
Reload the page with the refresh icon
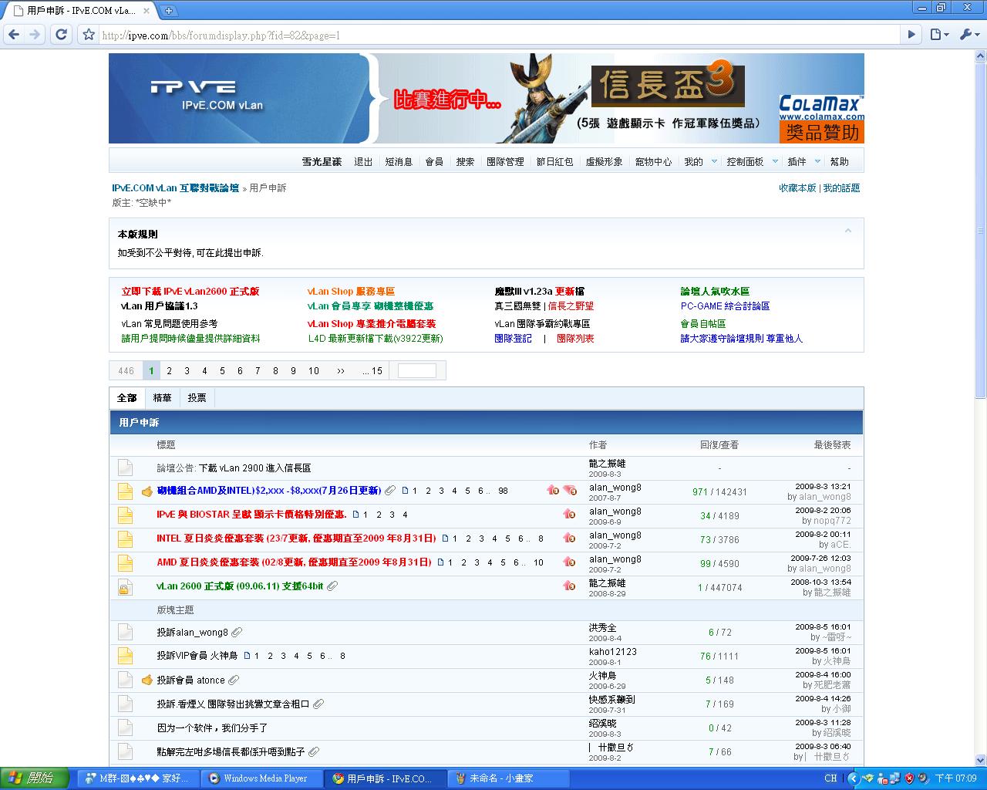click(62, 34)
